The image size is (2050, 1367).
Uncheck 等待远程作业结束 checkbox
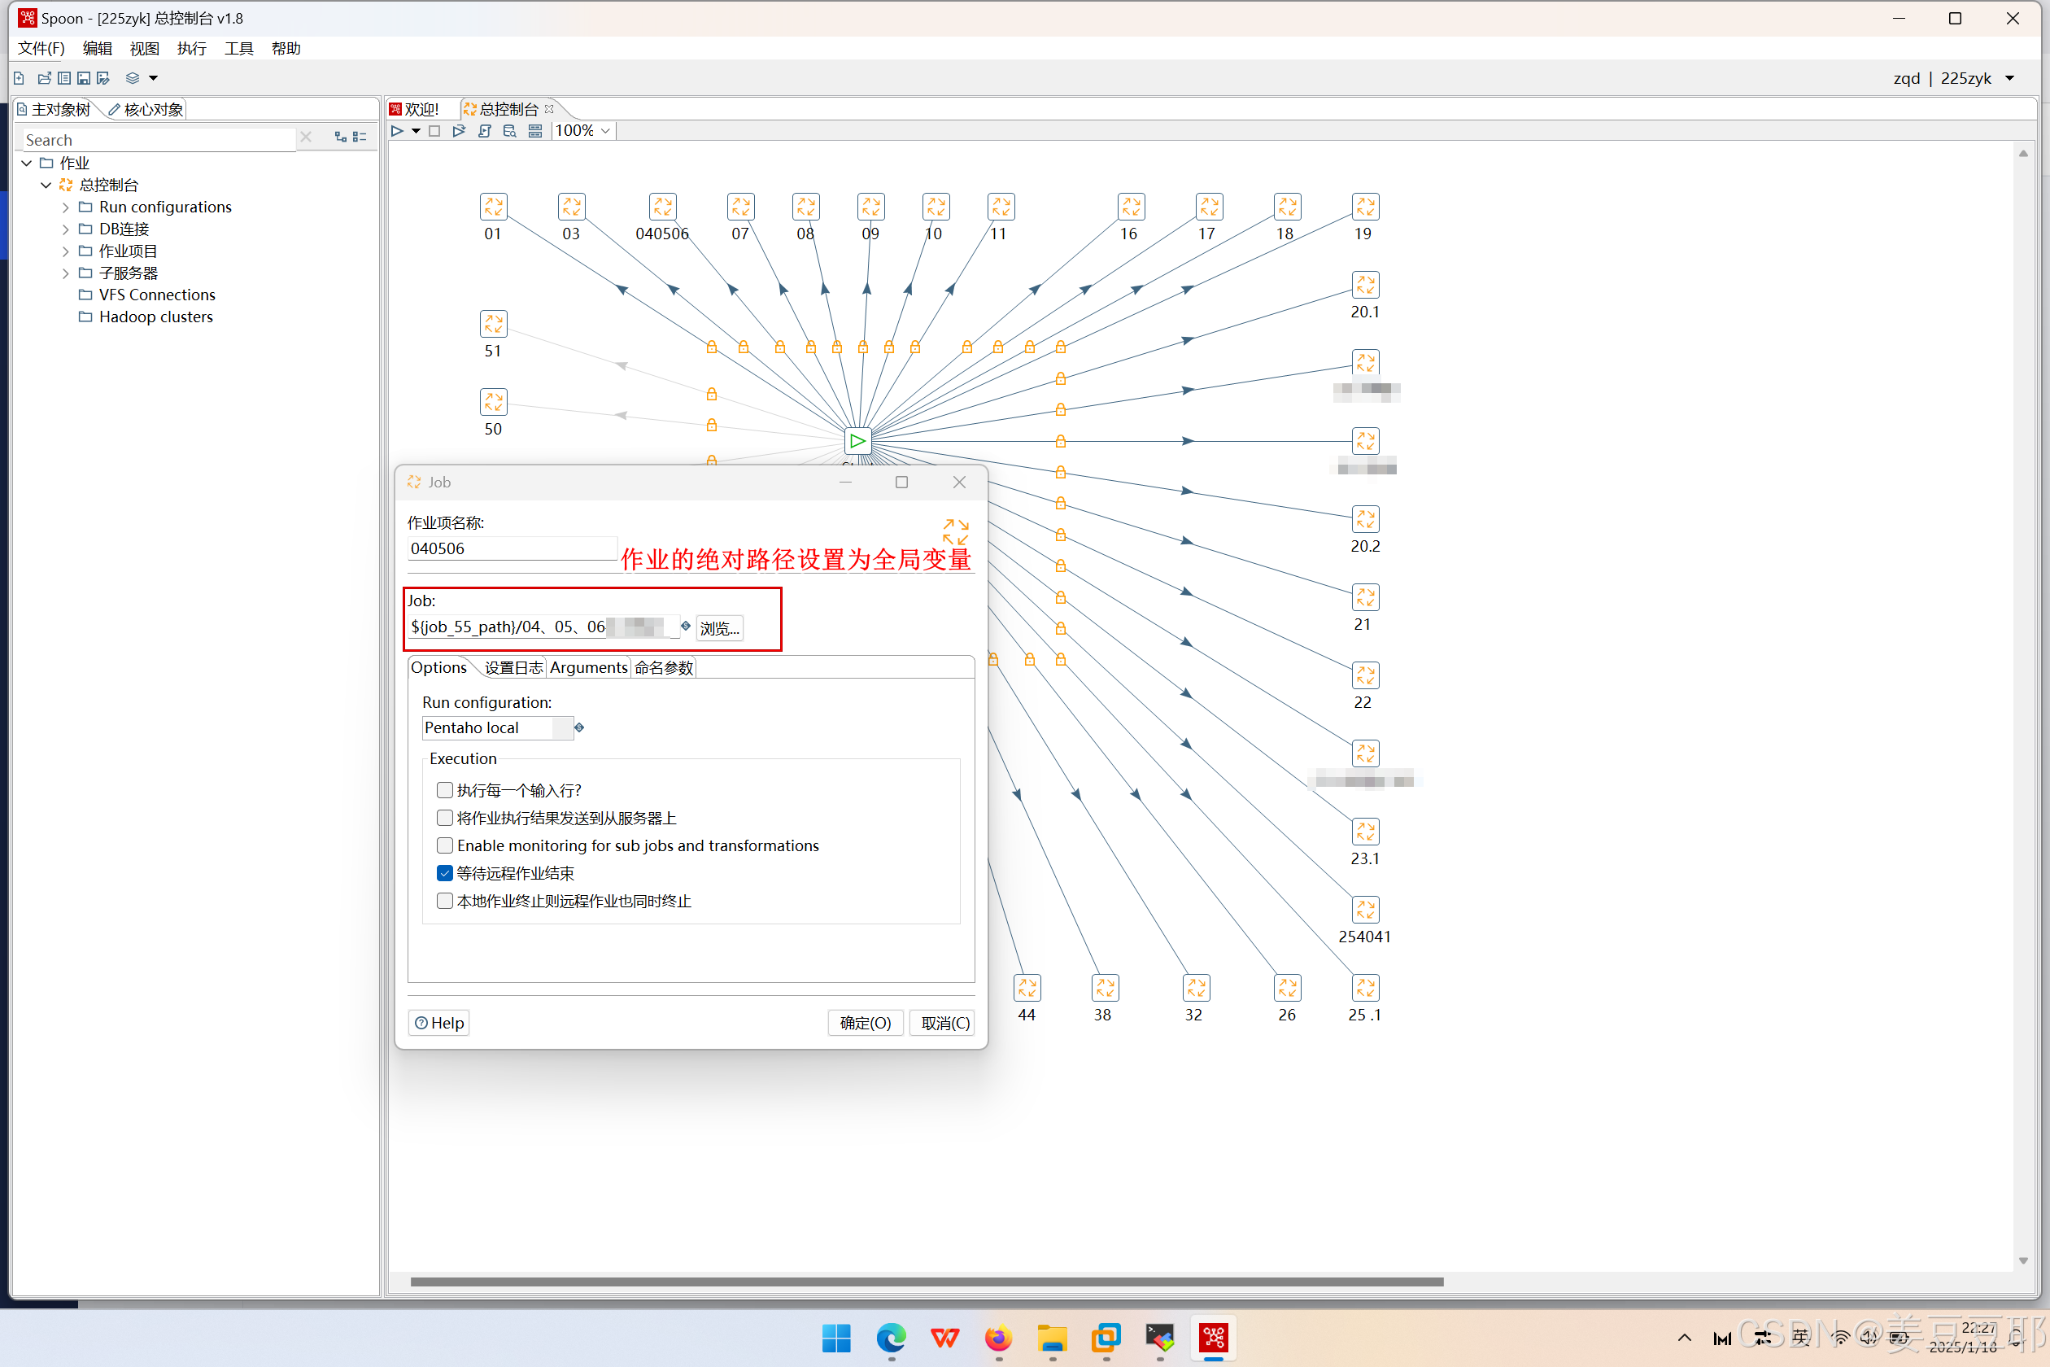444,874
